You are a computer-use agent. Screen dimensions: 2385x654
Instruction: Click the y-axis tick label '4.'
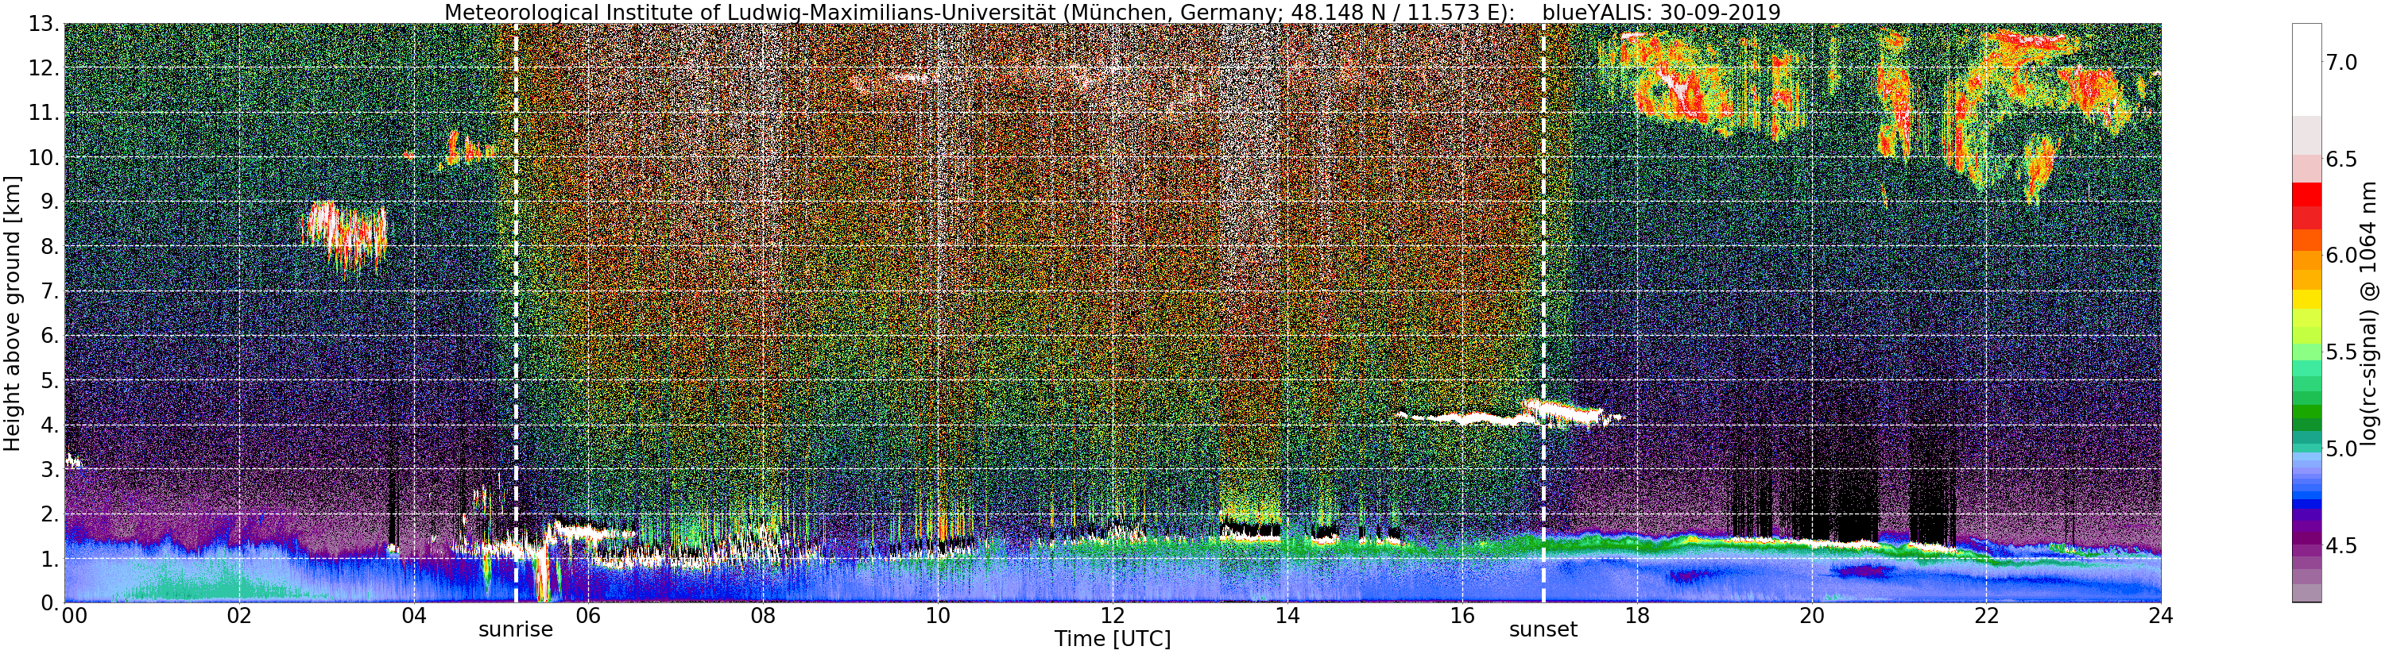pyautogui.click(x=49, y=425)
